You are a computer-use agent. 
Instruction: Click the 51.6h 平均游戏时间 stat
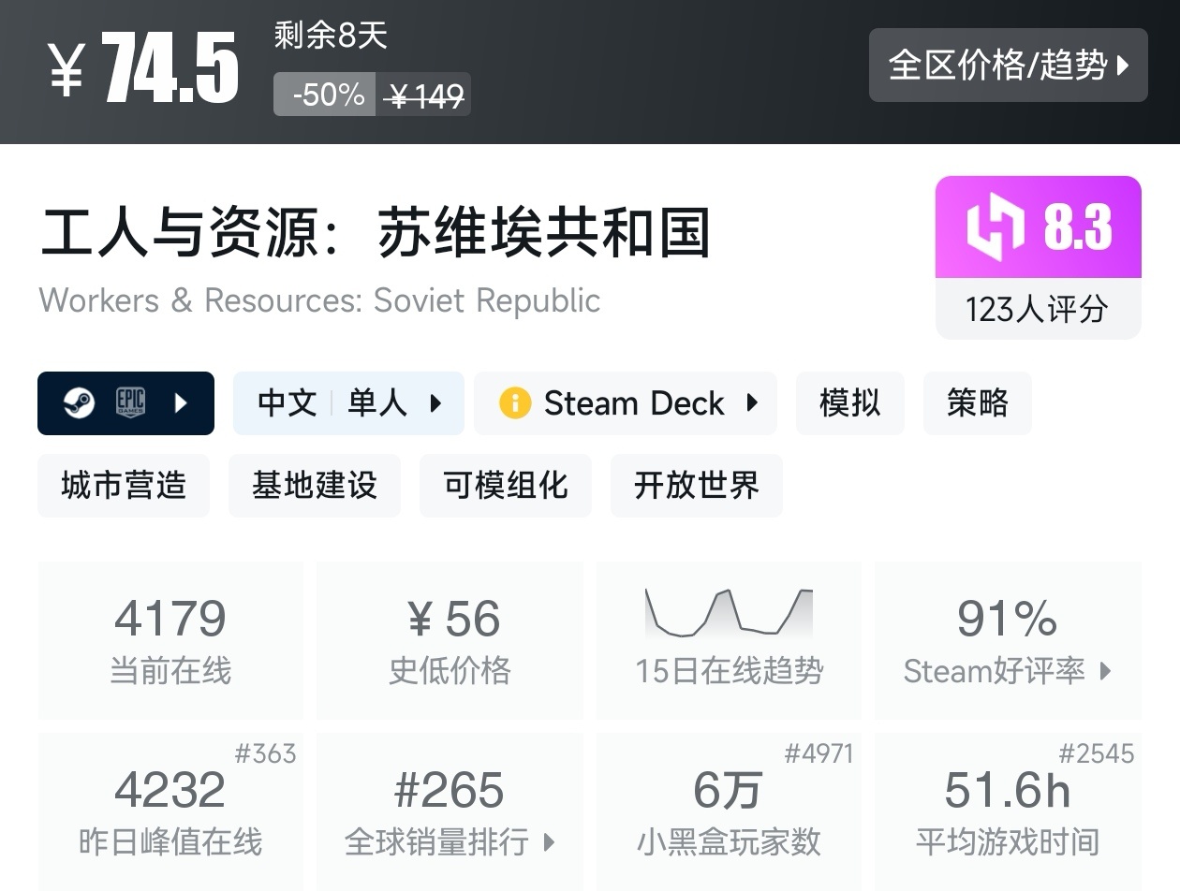pos(1008,811)
